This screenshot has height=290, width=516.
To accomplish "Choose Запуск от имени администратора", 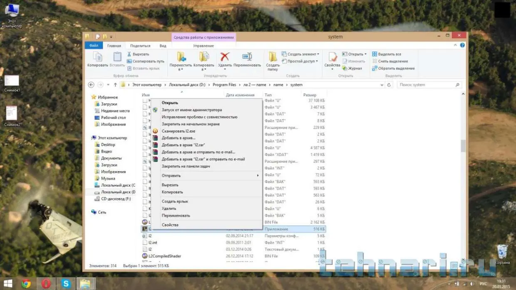I will [207, 110].
